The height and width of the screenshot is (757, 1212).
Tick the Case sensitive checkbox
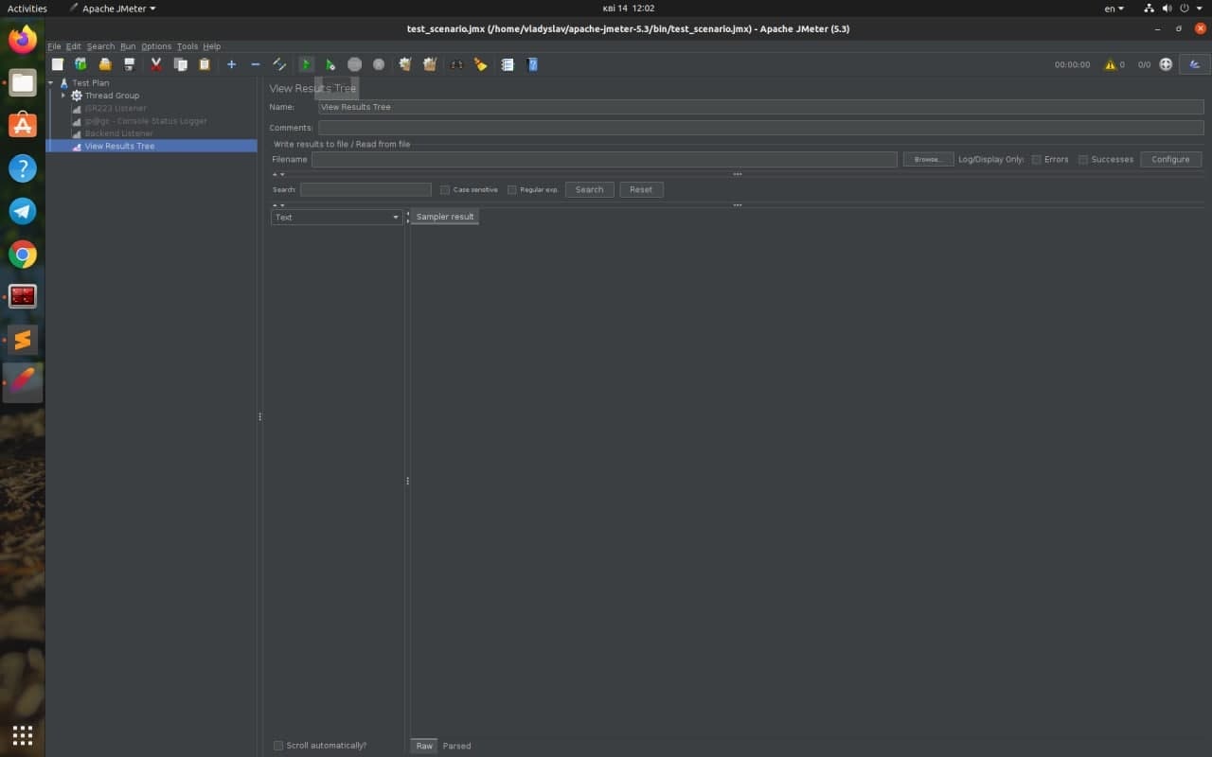coord(445,189)
